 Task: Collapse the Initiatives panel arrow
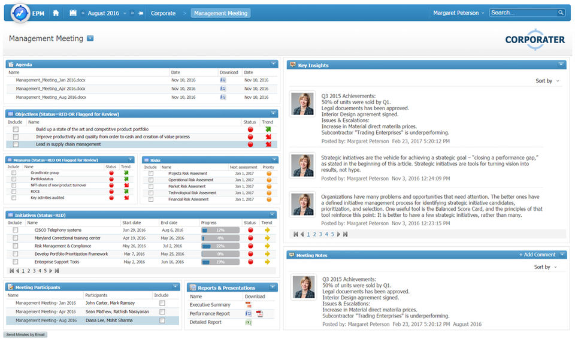tap(273, 214)
